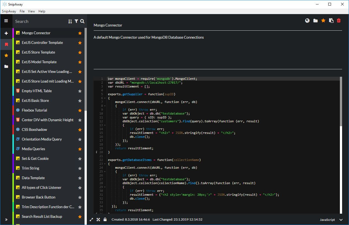The image size is (349, 225).
Task: Add a new snippet with plus icon
Action: coord(6,33)
